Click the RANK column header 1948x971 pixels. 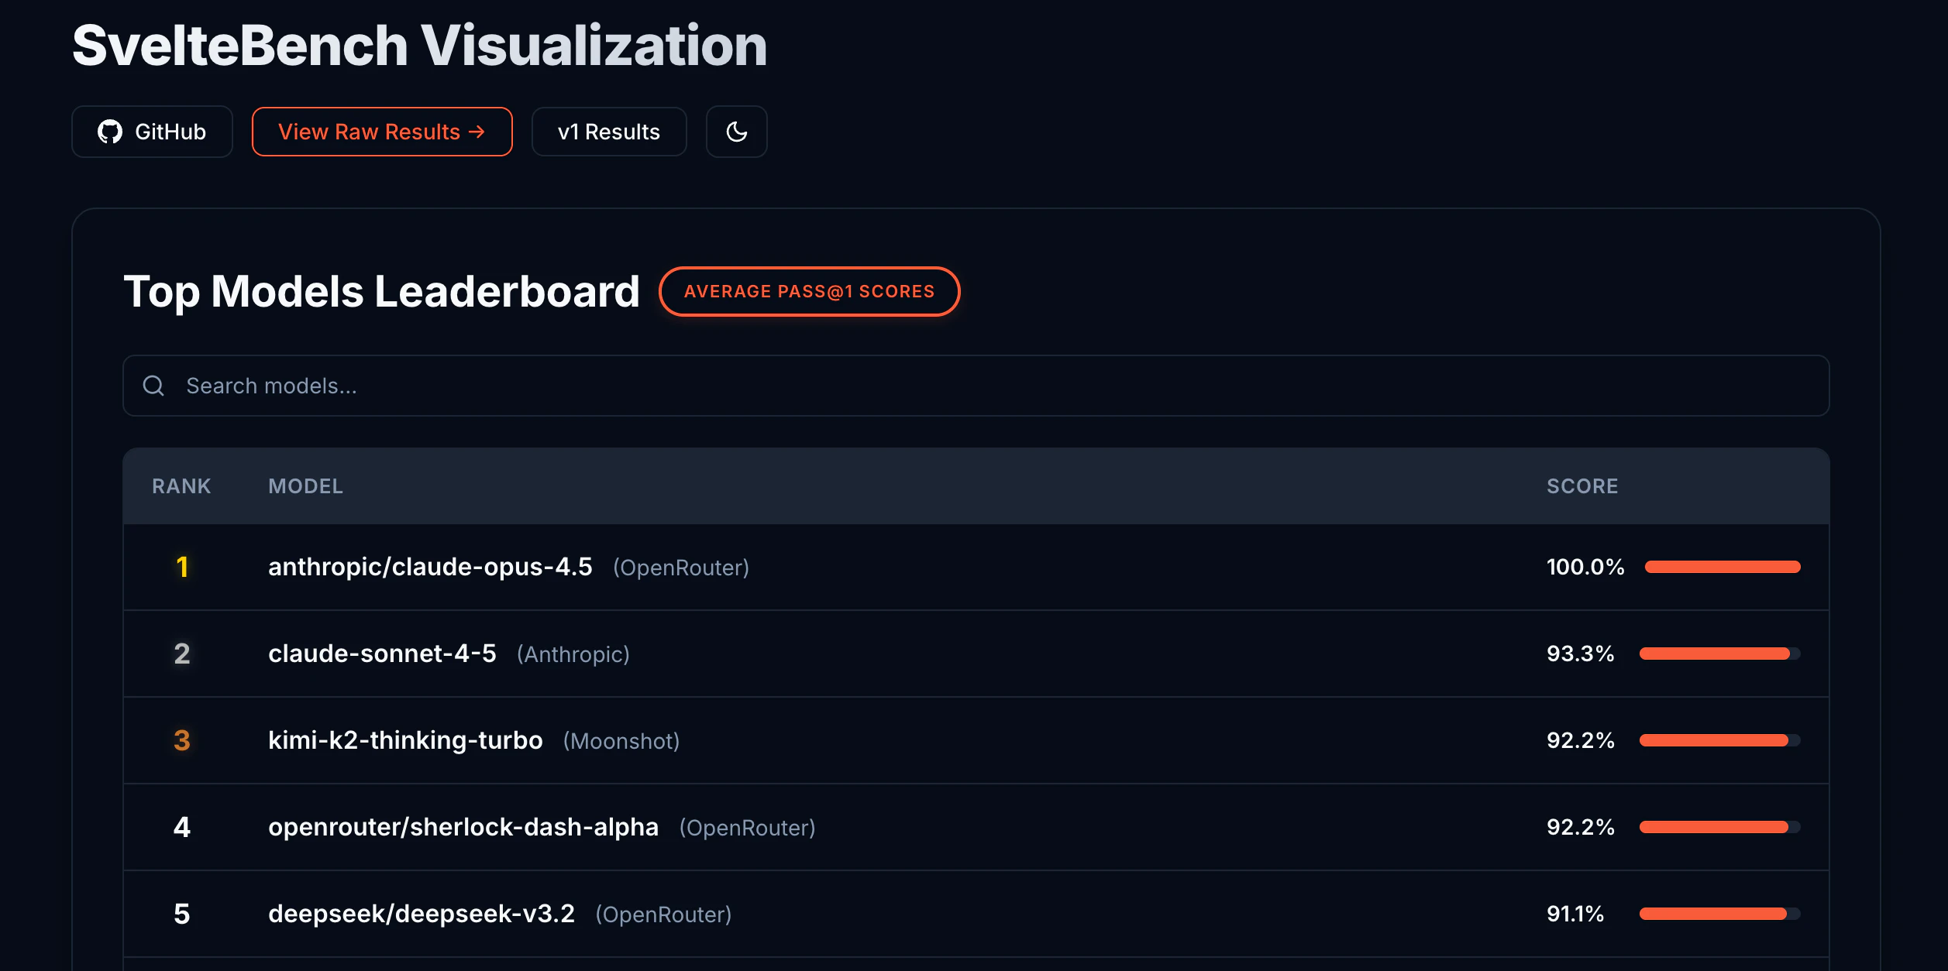coord(181,486)
